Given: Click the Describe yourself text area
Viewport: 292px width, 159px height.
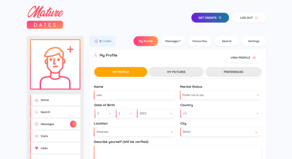Looking at the screenshot, I should tap(178, 152).
